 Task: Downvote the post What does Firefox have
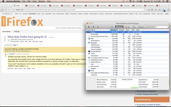click(5, 41)
